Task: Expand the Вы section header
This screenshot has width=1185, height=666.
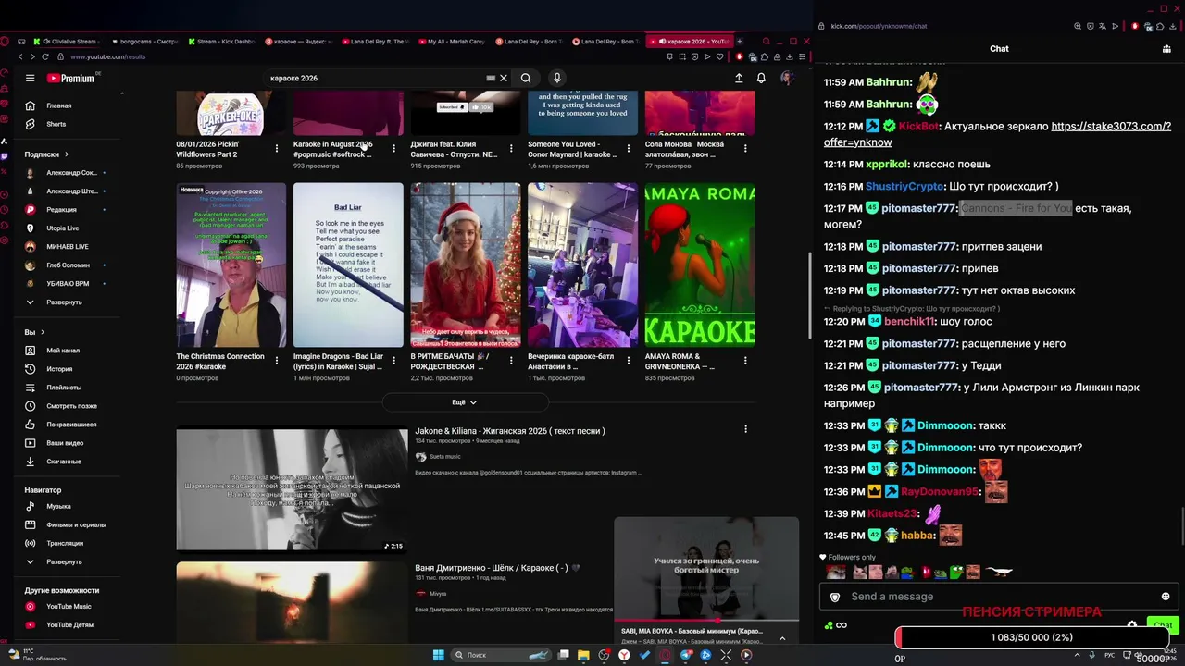Action: (x=34, y=332)
